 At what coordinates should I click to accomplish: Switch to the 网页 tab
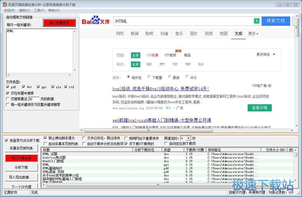[120, 33]
